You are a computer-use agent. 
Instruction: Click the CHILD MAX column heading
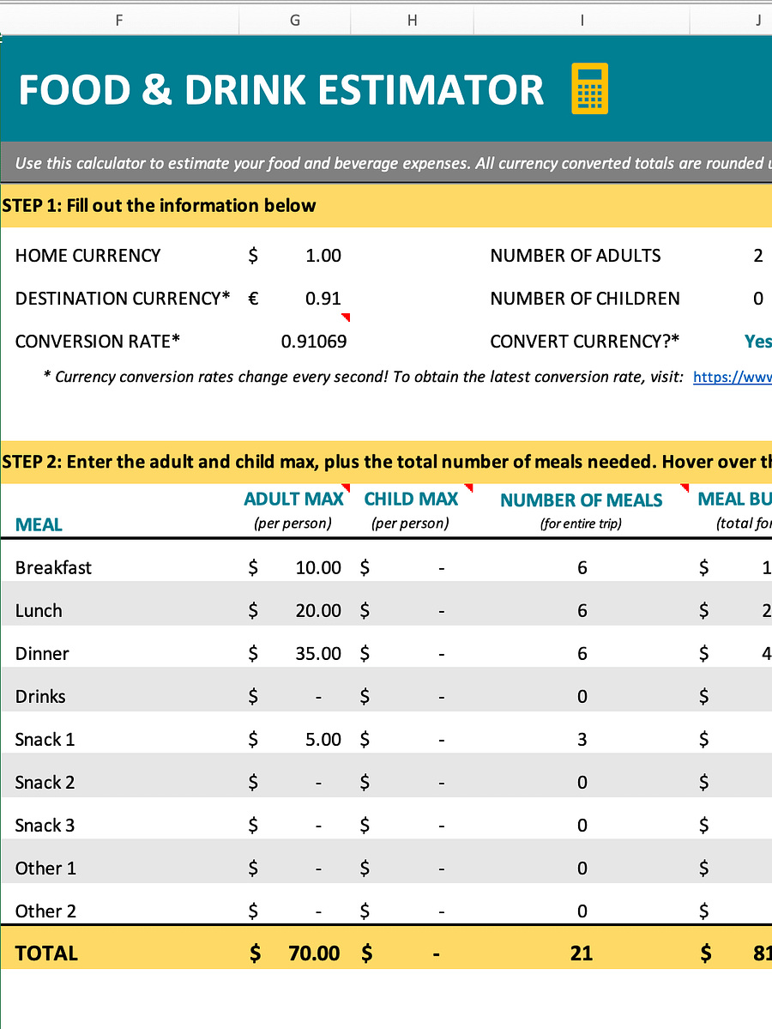(411, 499)
